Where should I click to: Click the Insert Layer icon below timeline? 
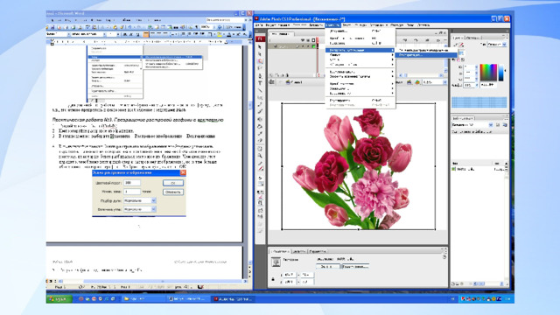pos(271,75)
